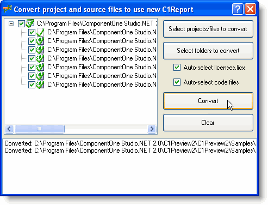
Task: Toggle Auto-select licenses.licx checkbox
Action: [x=177, y=68]
